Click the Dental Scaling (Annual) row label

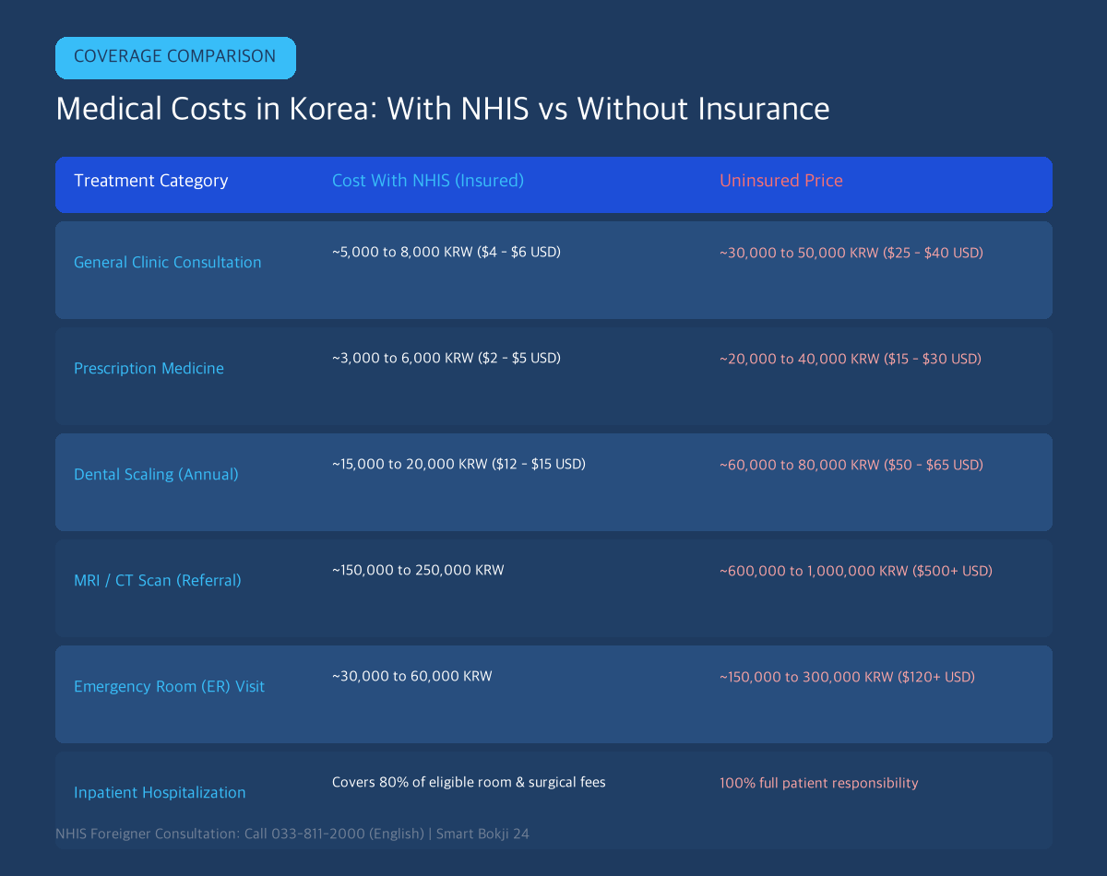156,474
